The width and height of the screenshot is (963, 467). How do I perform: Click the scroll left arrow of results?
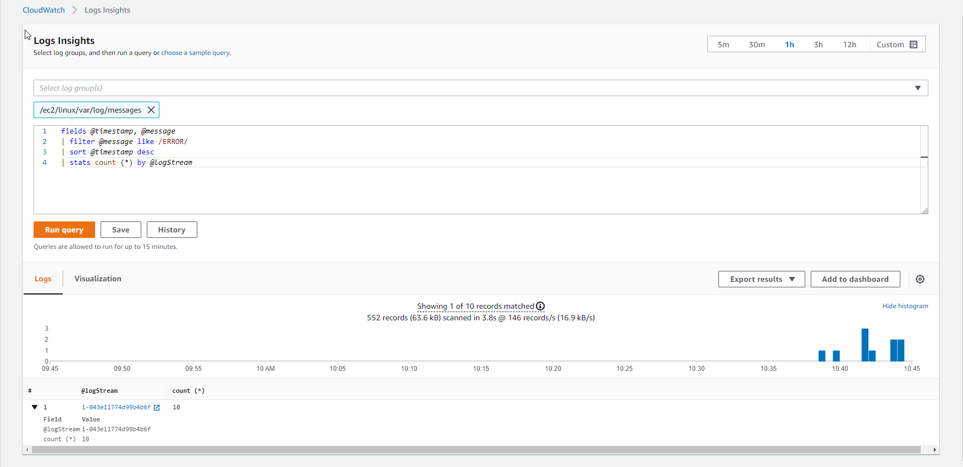coord(27,449)
